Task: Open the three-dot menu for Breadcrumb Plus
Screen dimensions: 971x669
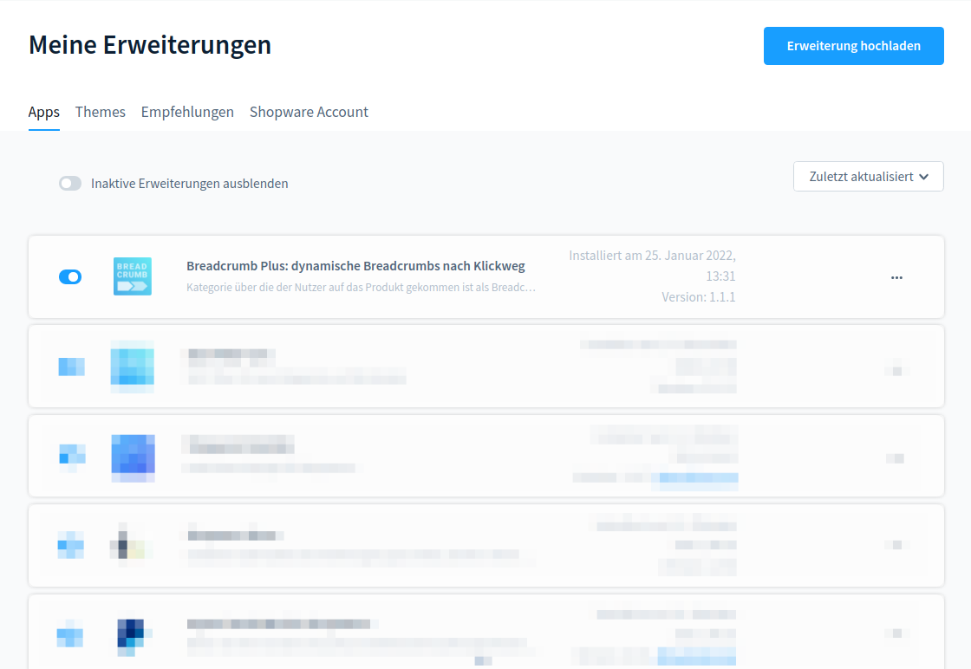Action: [896, 277]
